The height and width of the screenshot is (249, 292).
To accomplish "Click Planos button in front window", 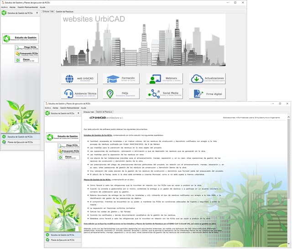I will 69,157.
